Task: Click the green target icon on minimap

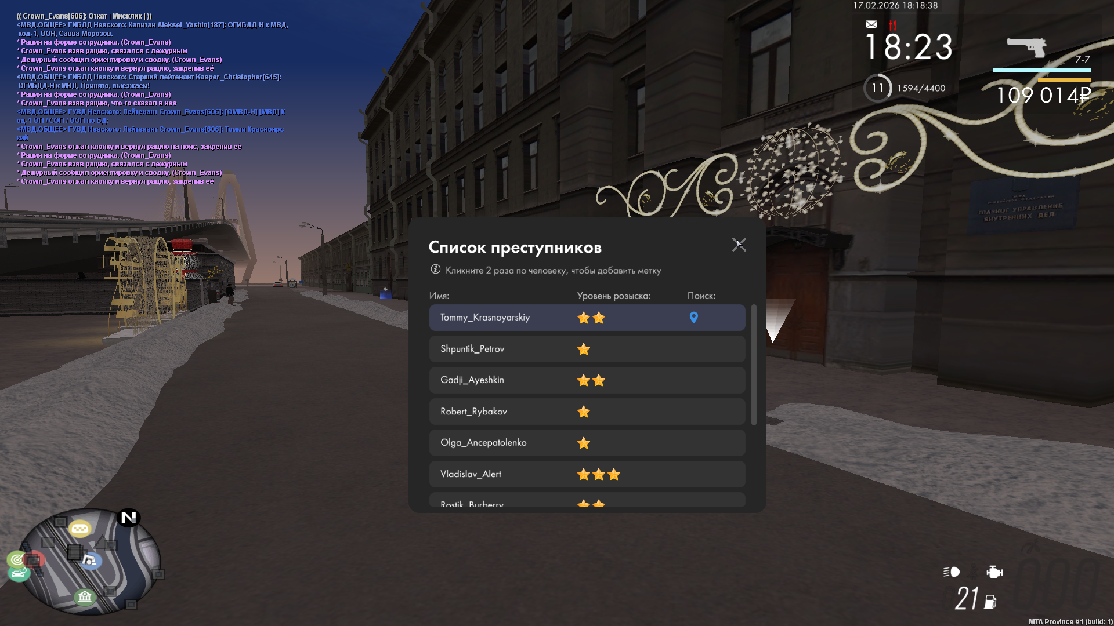Action: [x=17, y=559]
